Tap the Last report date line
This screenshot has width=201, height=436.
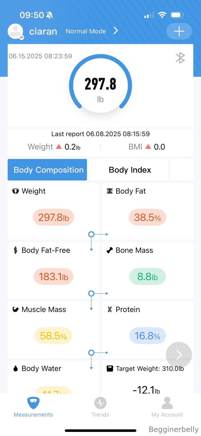[100, 134]
